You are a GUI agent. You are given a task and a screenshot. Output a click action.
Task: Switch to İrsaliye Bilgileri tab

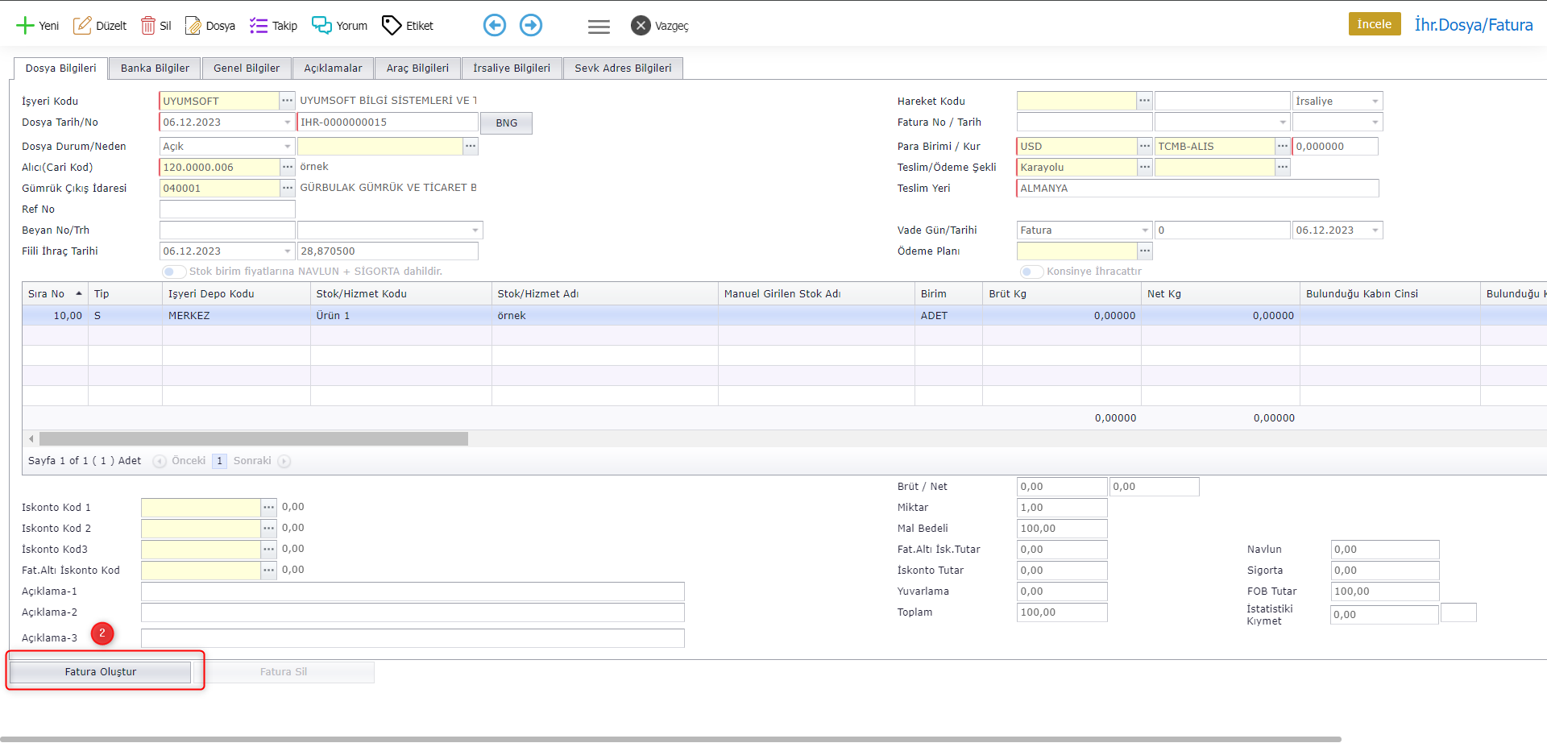pos(512,68)
